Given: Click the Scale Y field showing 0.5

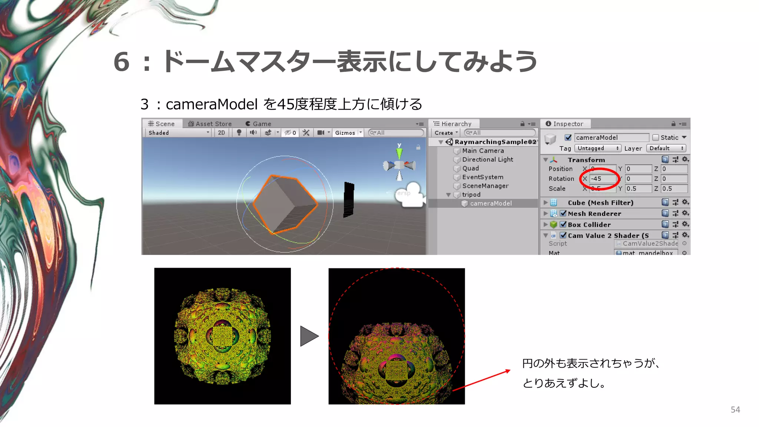Looking at the screenshot, I should coord(638,189).
